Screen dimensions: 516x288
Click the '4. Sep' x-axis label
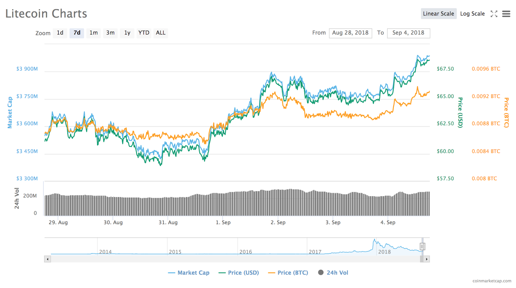(x=388, y=223)
